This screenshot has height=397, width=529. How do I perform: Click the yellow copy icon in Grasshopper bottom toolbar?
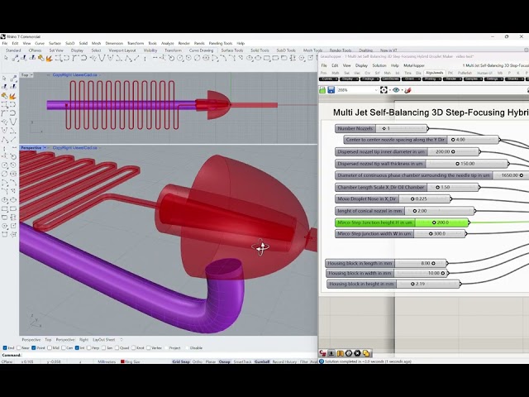366,353
